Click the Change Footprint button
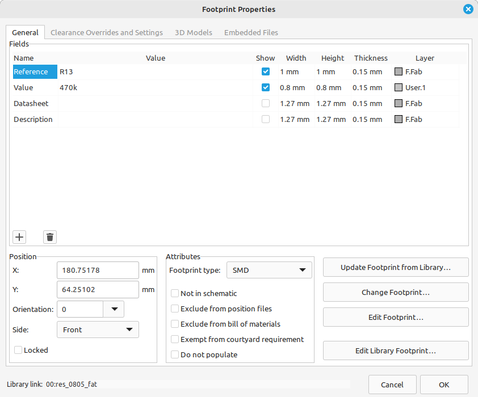This screenshot has width=478, height=397. click(396, 292)
